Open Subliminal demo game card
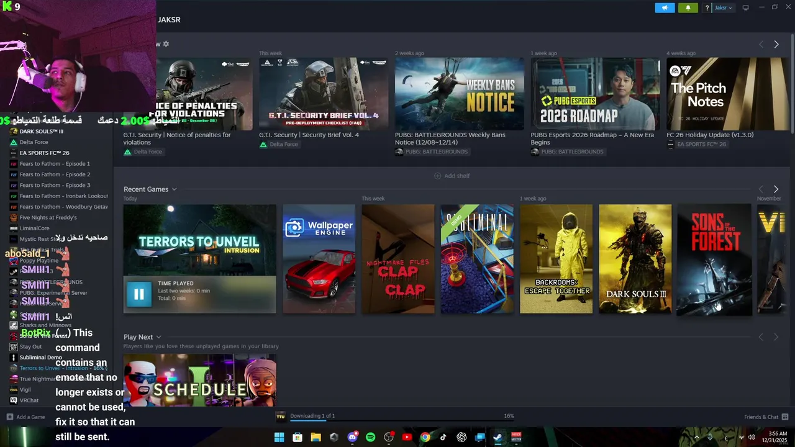This screenshot has width=795, height=447. pyautogui.click(x=477, y=259)
